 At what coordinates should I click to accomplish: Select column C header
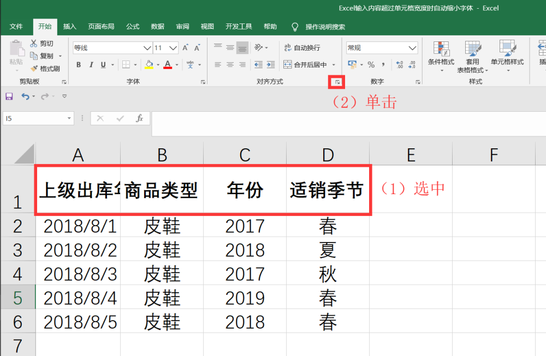245,155
